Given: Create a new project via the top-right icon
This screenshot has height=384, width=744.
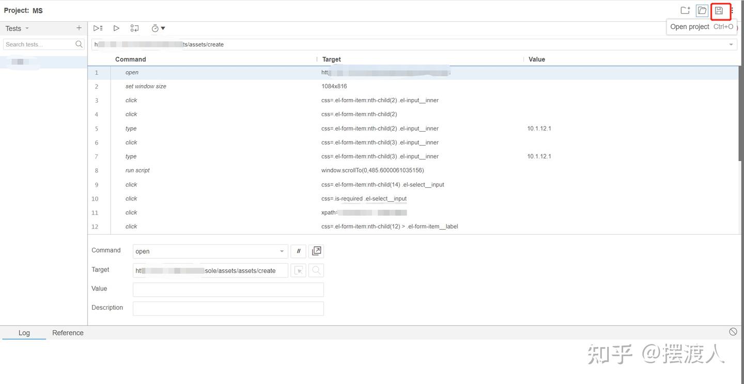Looking at the screenshot, I should (685, 10).
